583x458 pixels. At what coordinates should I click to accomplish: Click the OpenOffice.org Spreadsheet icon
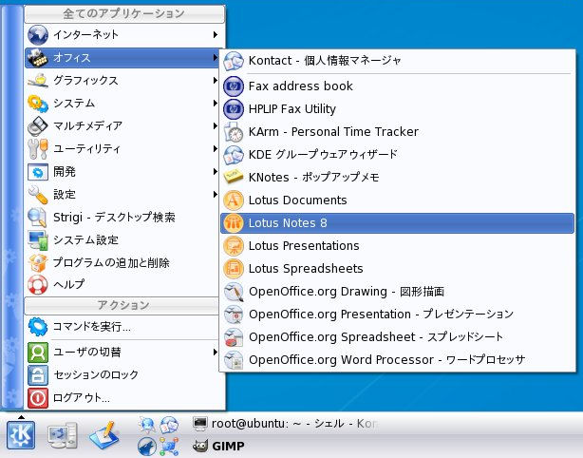coord(234,337)
